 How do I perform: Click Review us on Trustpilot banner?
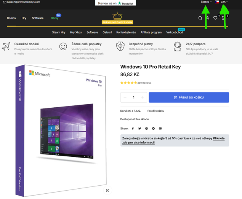click(115, 3)
